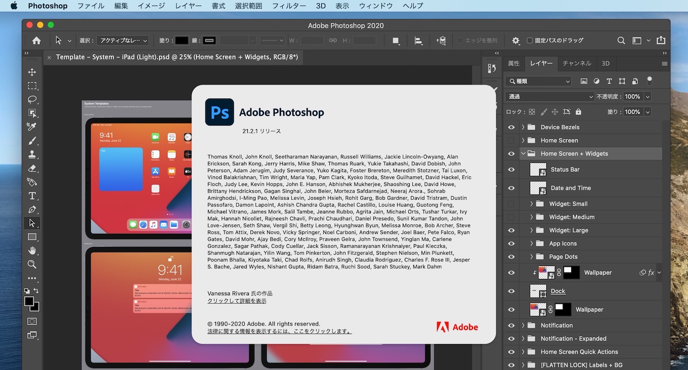
Task: Lock transparent pixels icon
Action: pyautogui.click(x=532, y=112)
